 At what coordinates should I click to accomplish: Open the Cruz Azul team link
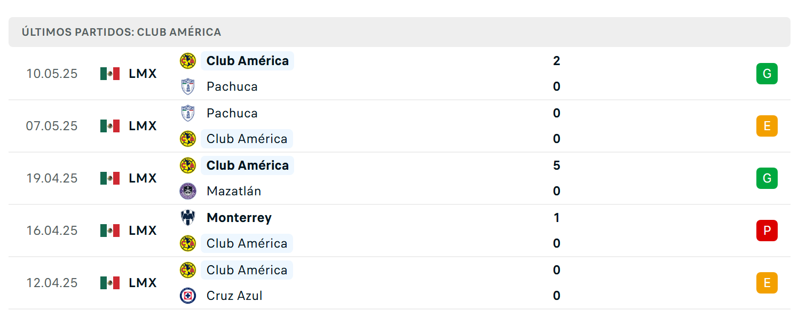point(234,296)
